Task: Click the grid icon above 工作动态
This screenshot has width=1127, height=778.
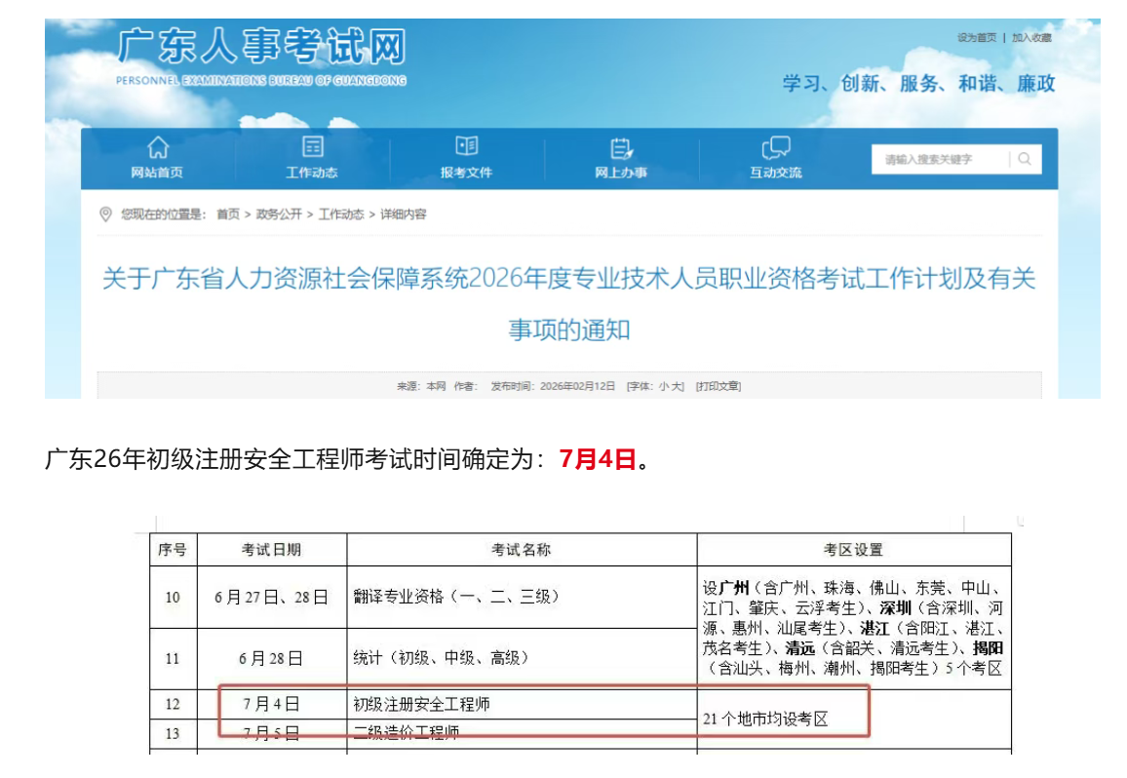Action: point(312,147)
